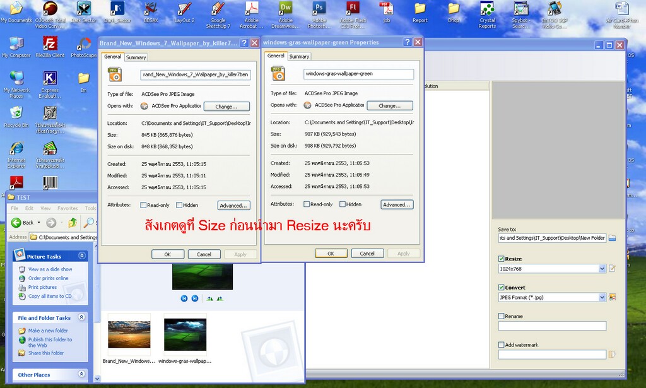Image resolution: width=646 pixels, height=388 pixels.
Task: Click the OJOsoft Total Video Converter icon
Action: coord(50,15)
